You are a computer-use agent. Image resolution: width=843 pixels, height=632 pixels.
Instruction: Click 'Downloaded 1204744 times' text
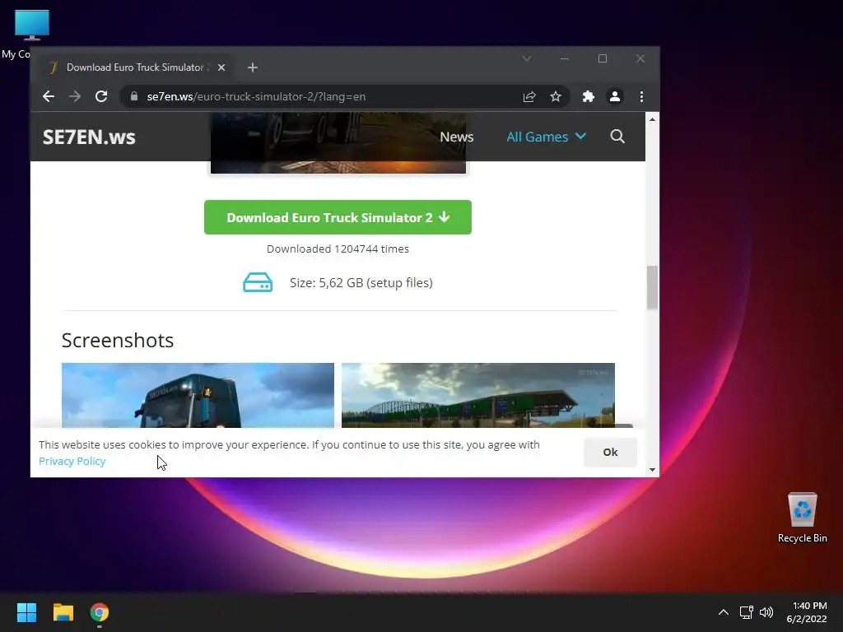[338, 249]
